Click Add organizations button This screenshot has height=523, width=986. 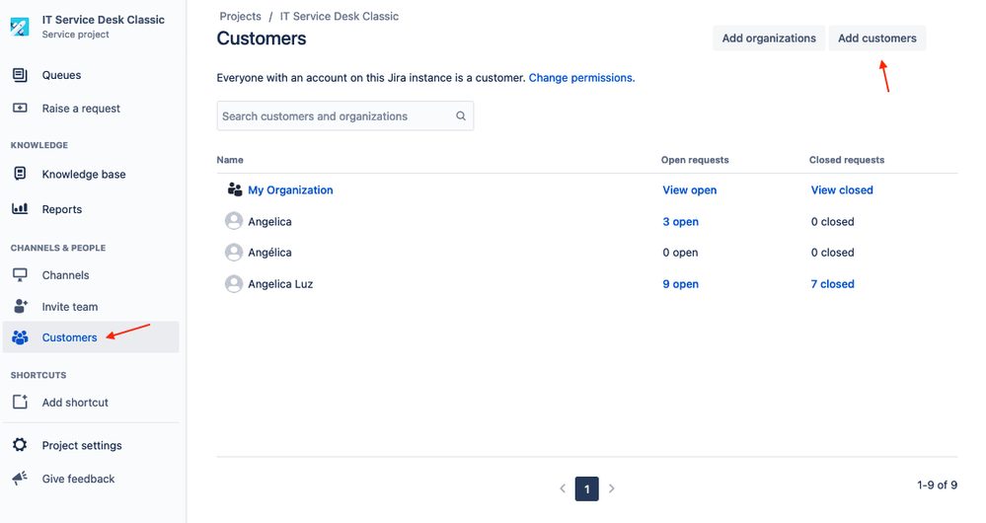(x=769, y=38)
